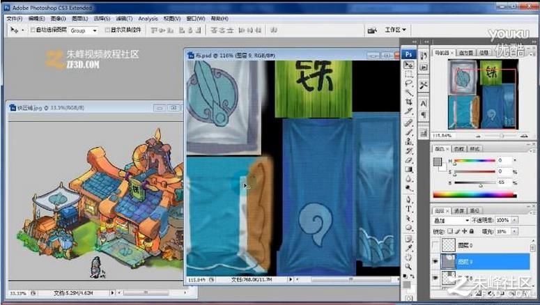The image size is (540, 305).
Task: Select the Path Selection tool
Action: (409, 218)
